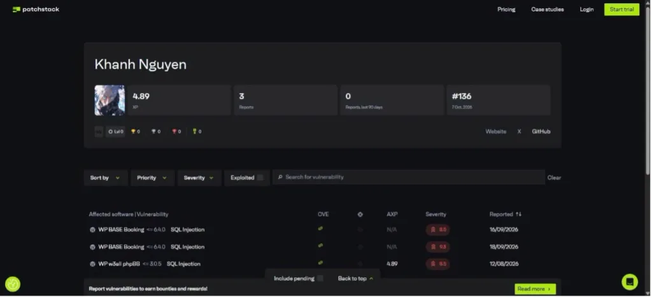Open the Severity filter dropdown
Image resolution: width=652 pixels, height=298 pixels.
tap(199, 178)
